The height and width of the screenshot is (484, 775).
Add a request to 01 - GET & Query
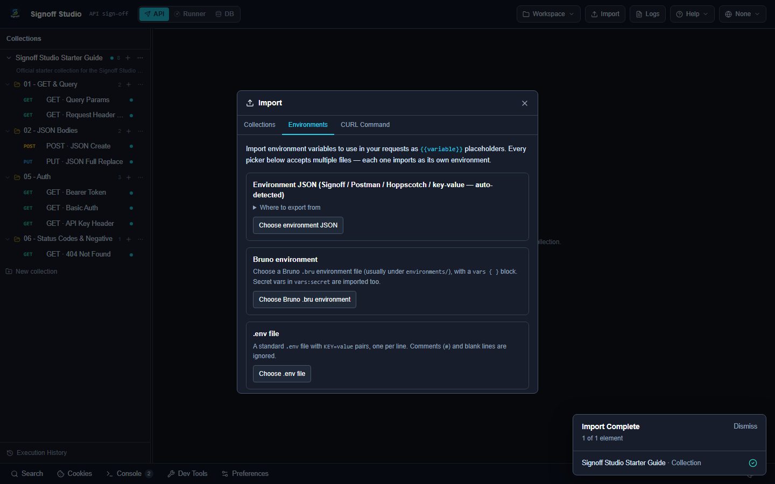(x=129, y=84)
